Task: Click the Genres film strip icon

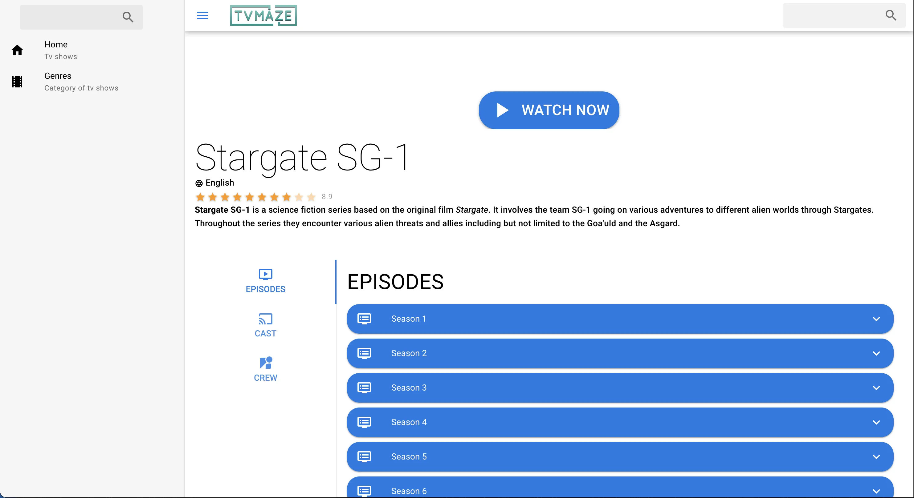Action: tap(17, 82)
